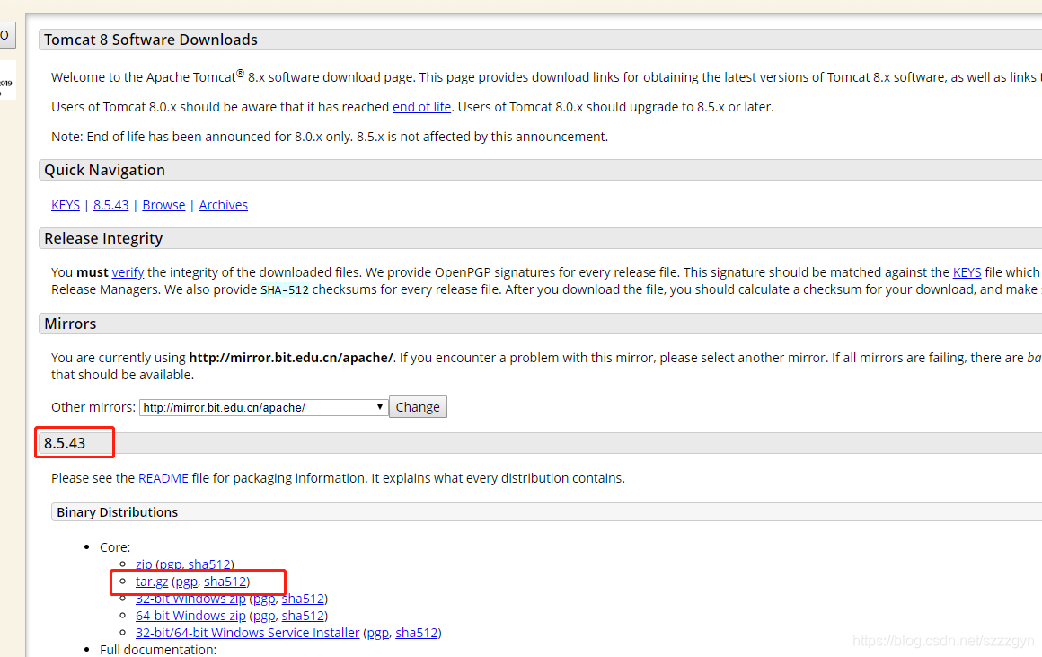Click the SHA-512 highlighted text
1042x657 pixels.
point(285,290)
